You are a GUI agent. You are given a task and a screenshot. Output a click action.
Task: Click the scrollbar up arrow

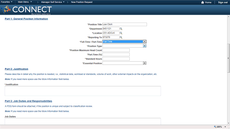pos(229,16)
